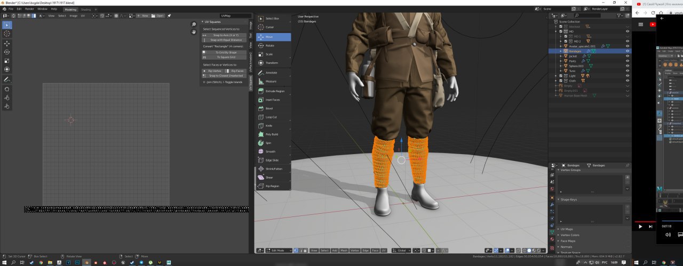683x266 pixels.
Task: Choose the Inset Faces tool
Action: pyautogui.click(x=273, y=100)
